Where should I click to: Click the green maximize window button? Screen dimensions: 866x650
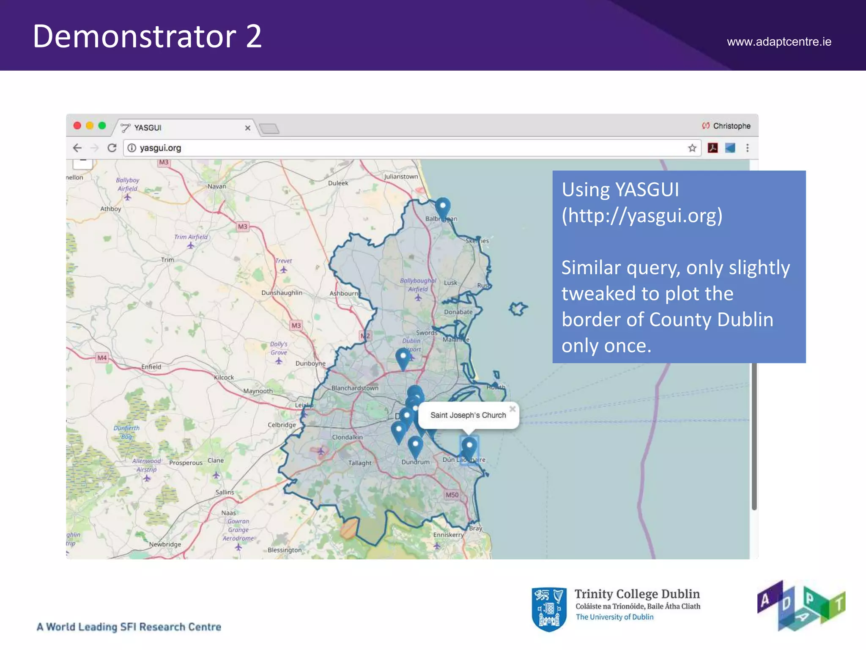[x=102, y=126]
